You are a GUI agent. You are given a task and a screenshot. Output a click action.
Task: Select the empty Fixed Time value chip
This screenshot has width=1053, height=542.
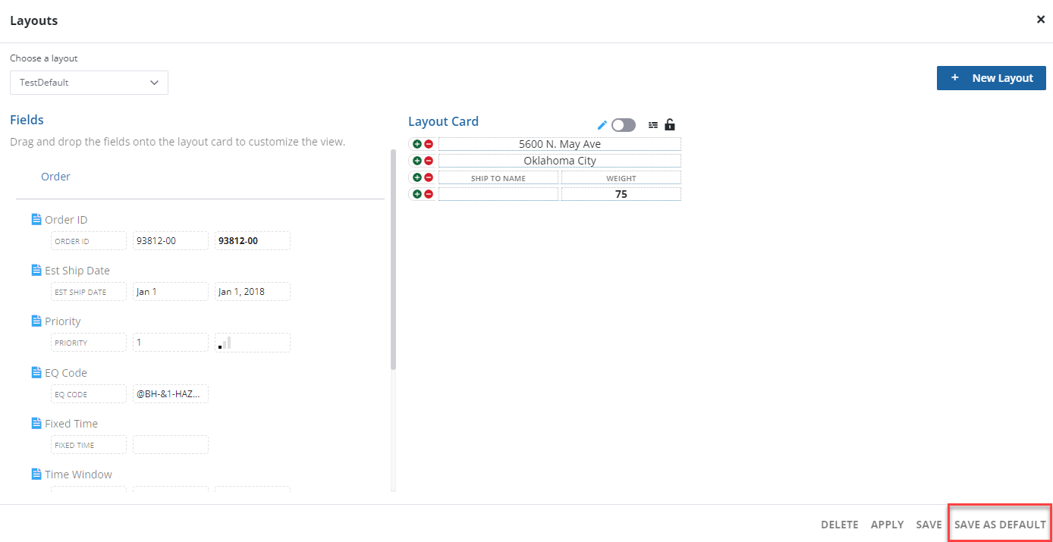(171, 445)
